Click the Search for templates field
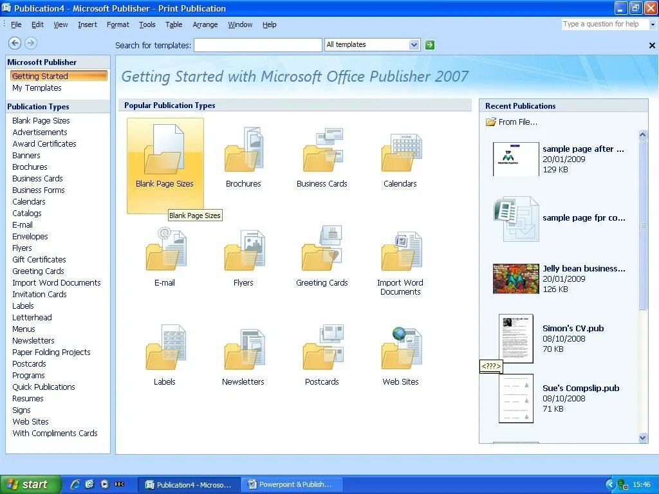The width and height of the screenshot is (659, 494). click(x=257, y=45)
